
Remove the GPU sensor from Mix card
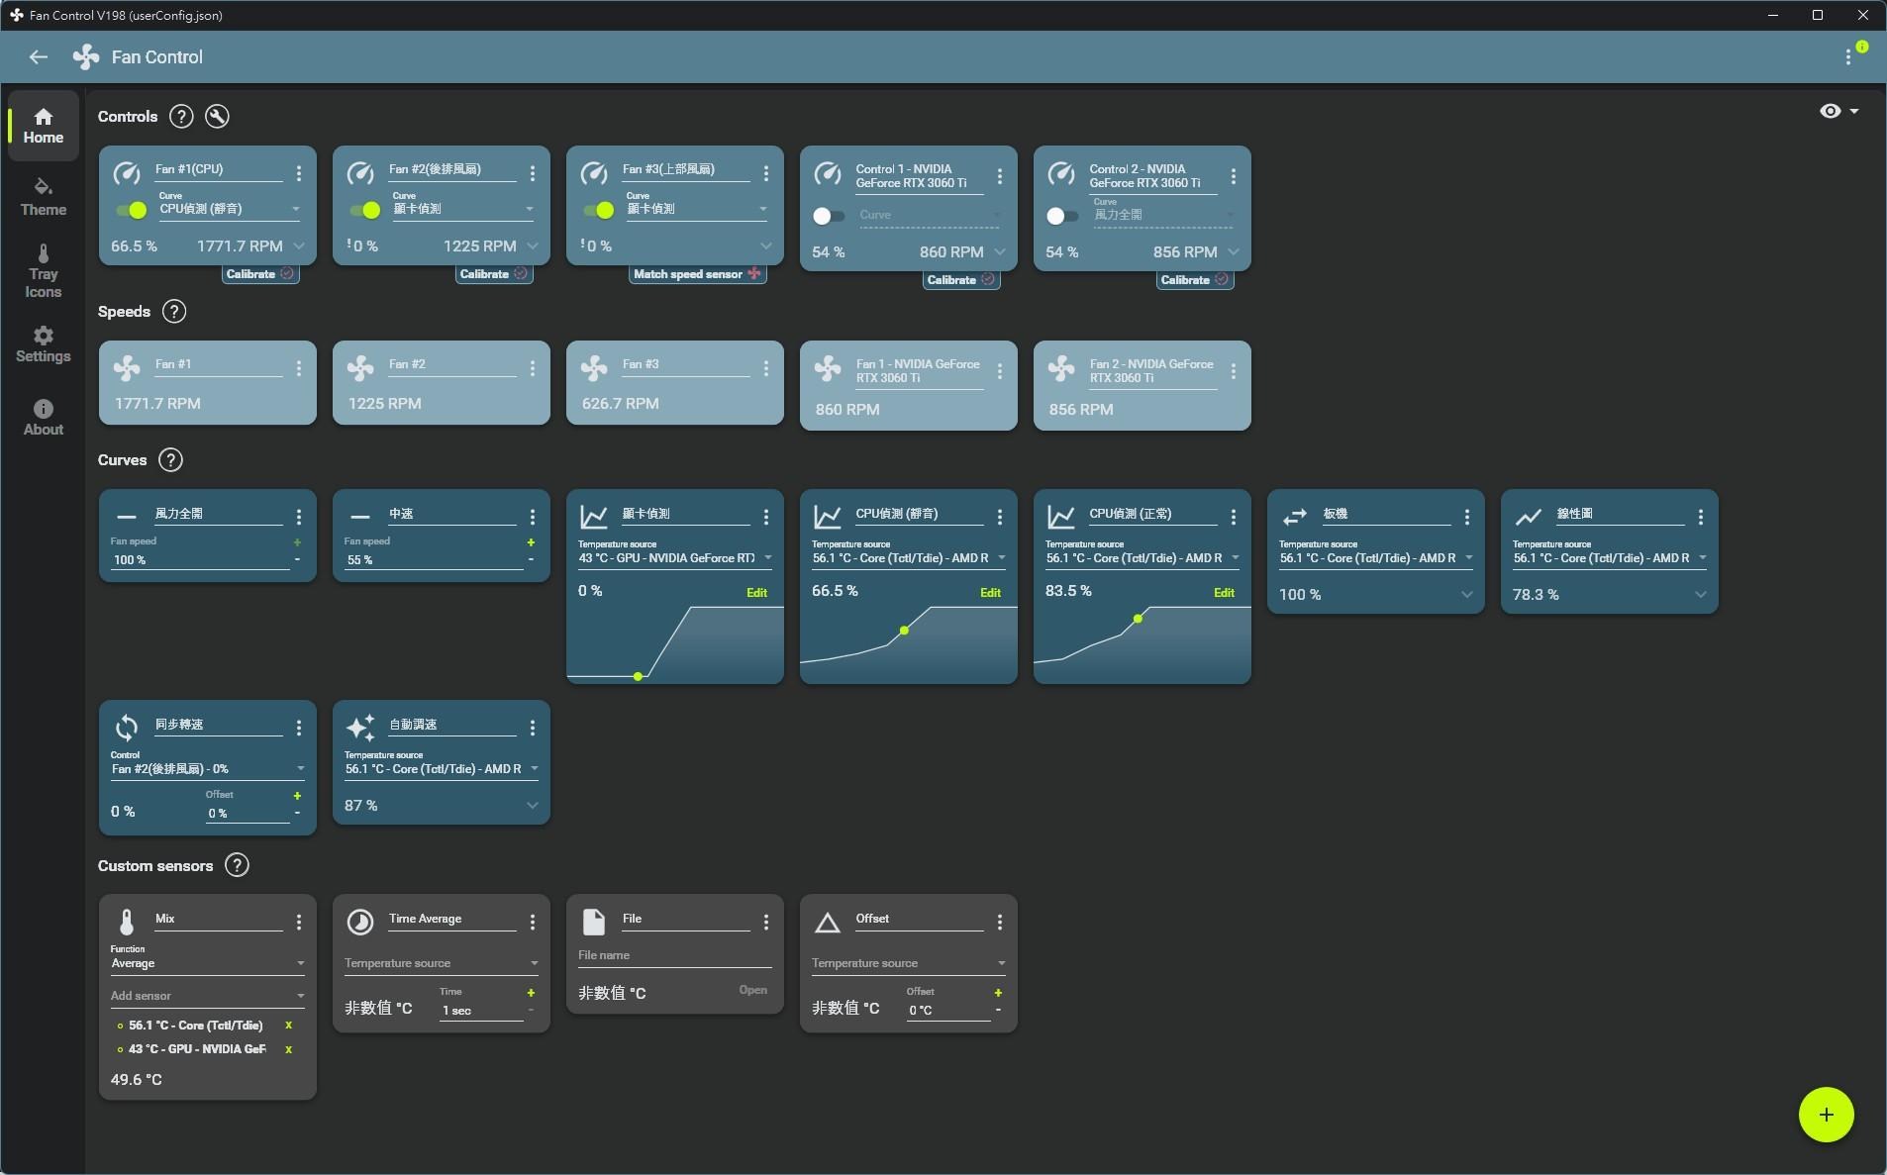coord(288,1049)
